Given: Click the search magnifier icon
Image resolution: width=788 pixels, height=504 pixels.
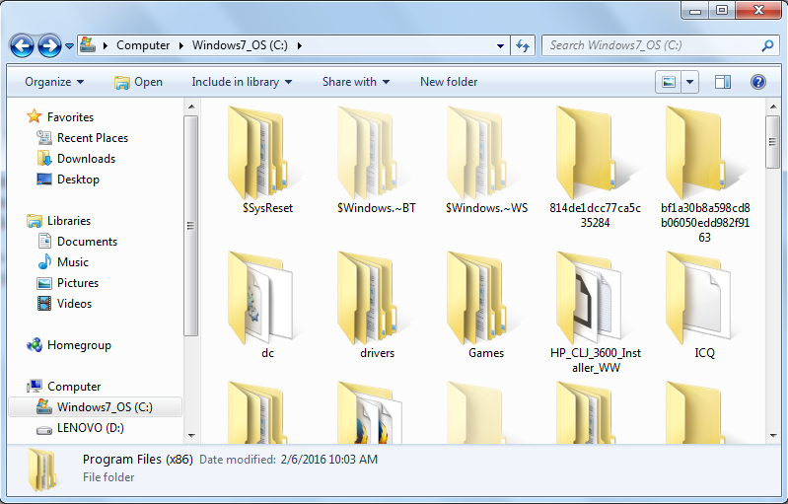Looking at the screenshot, I should pyautogui.click(x=767, y=45).
